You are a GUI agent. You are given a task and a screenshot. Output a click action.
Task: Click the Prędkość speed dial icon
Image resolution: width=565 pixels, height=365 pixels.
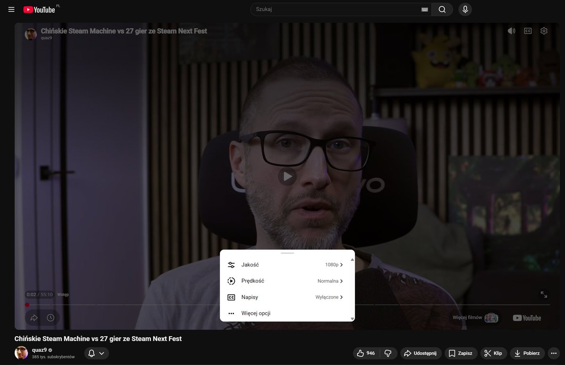coord(231,281)
